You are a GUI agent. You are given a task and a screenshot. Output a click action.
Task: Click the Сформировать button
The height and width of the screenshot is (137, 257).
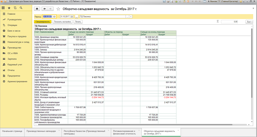(43, 22)
